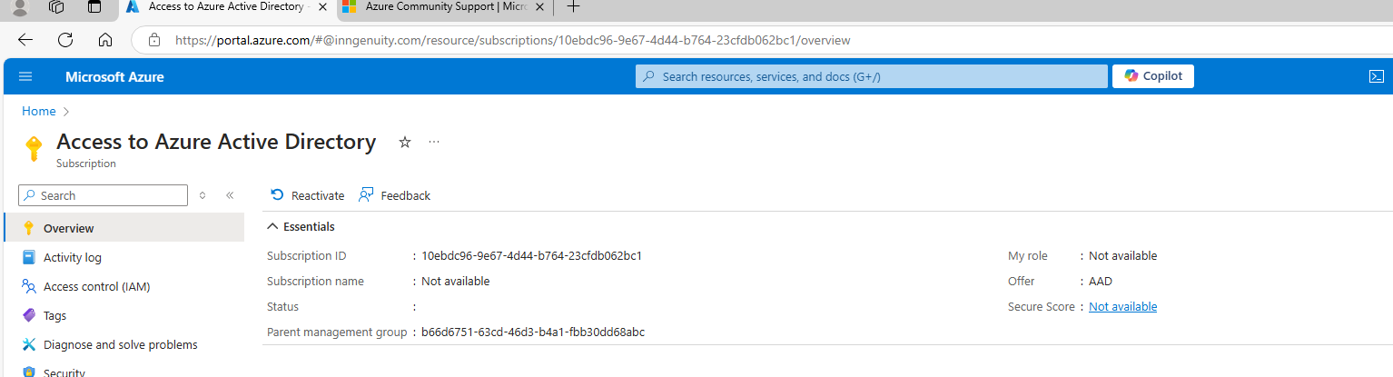Click the My role Not available value
Image resolution: width=1393 pixels, height=377 pixels.
(1122, 255)
